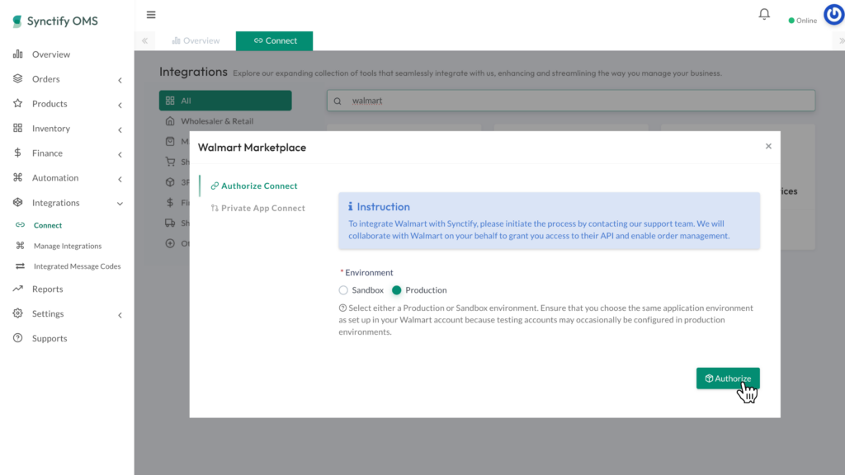Image resolution: width=845 pixels, height=475 pixels.
Task: Open Overview in the sidebar
Action: click(51, 54)
